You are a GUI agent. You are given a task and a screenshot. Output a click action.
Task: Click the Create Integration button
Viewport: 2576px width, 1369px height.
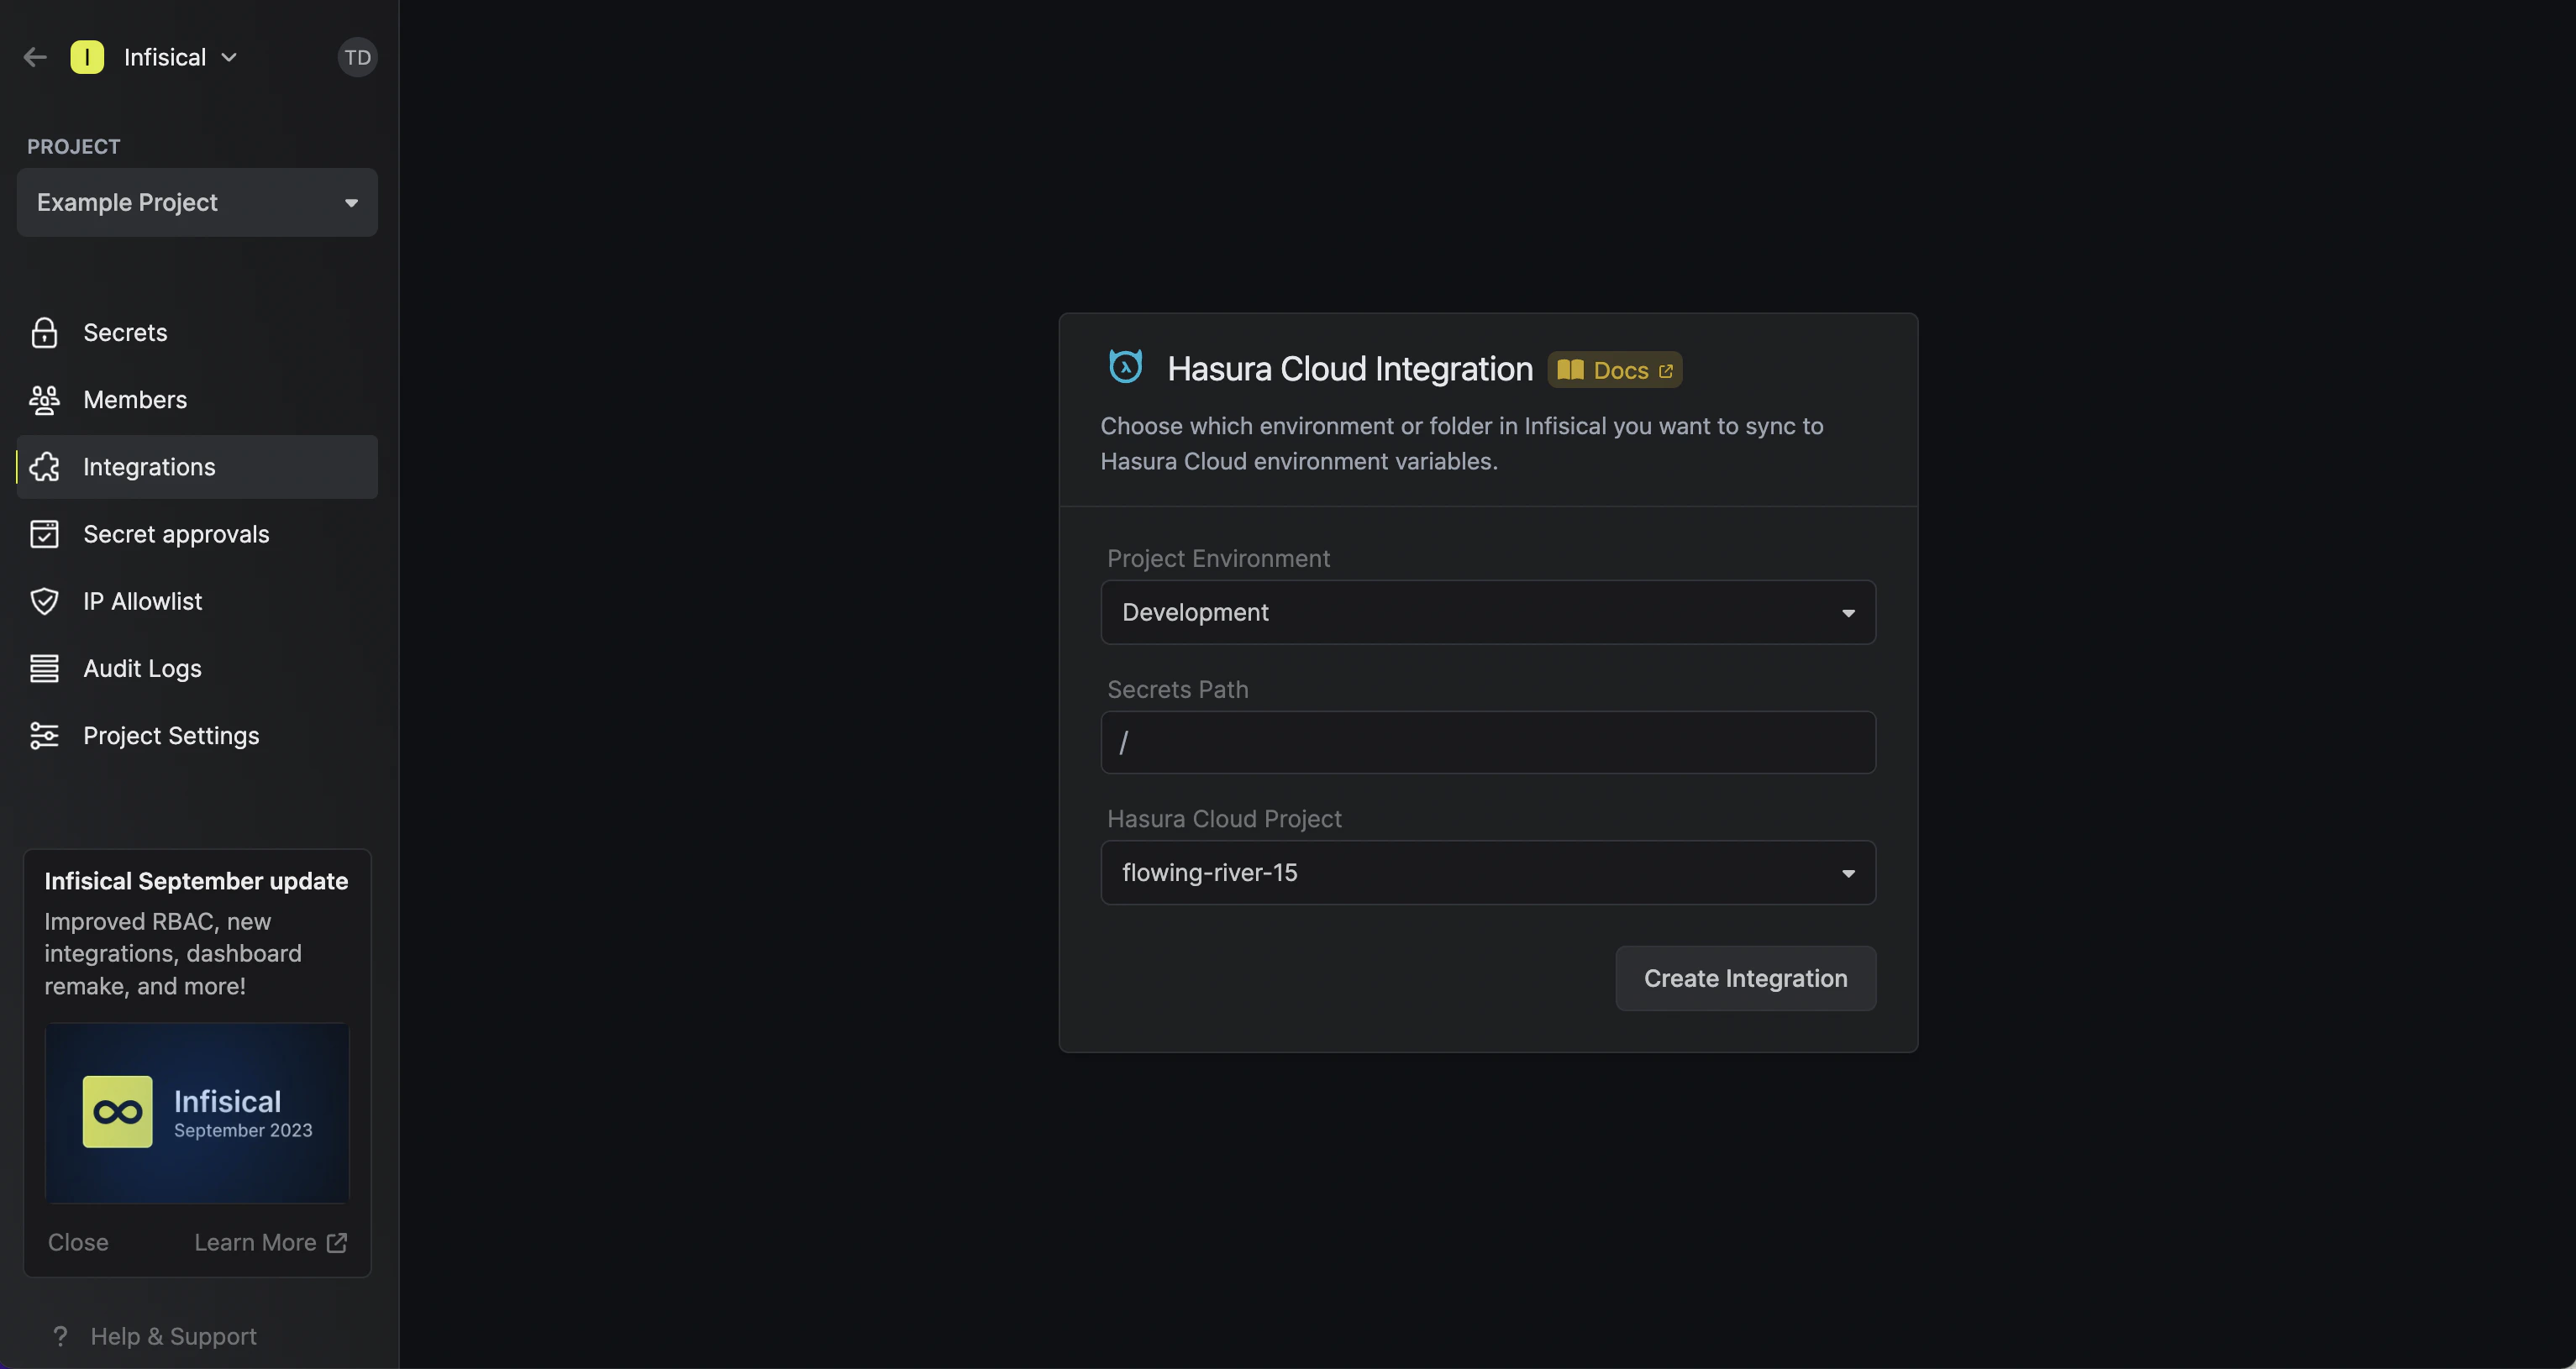(x=1745, y=978)
